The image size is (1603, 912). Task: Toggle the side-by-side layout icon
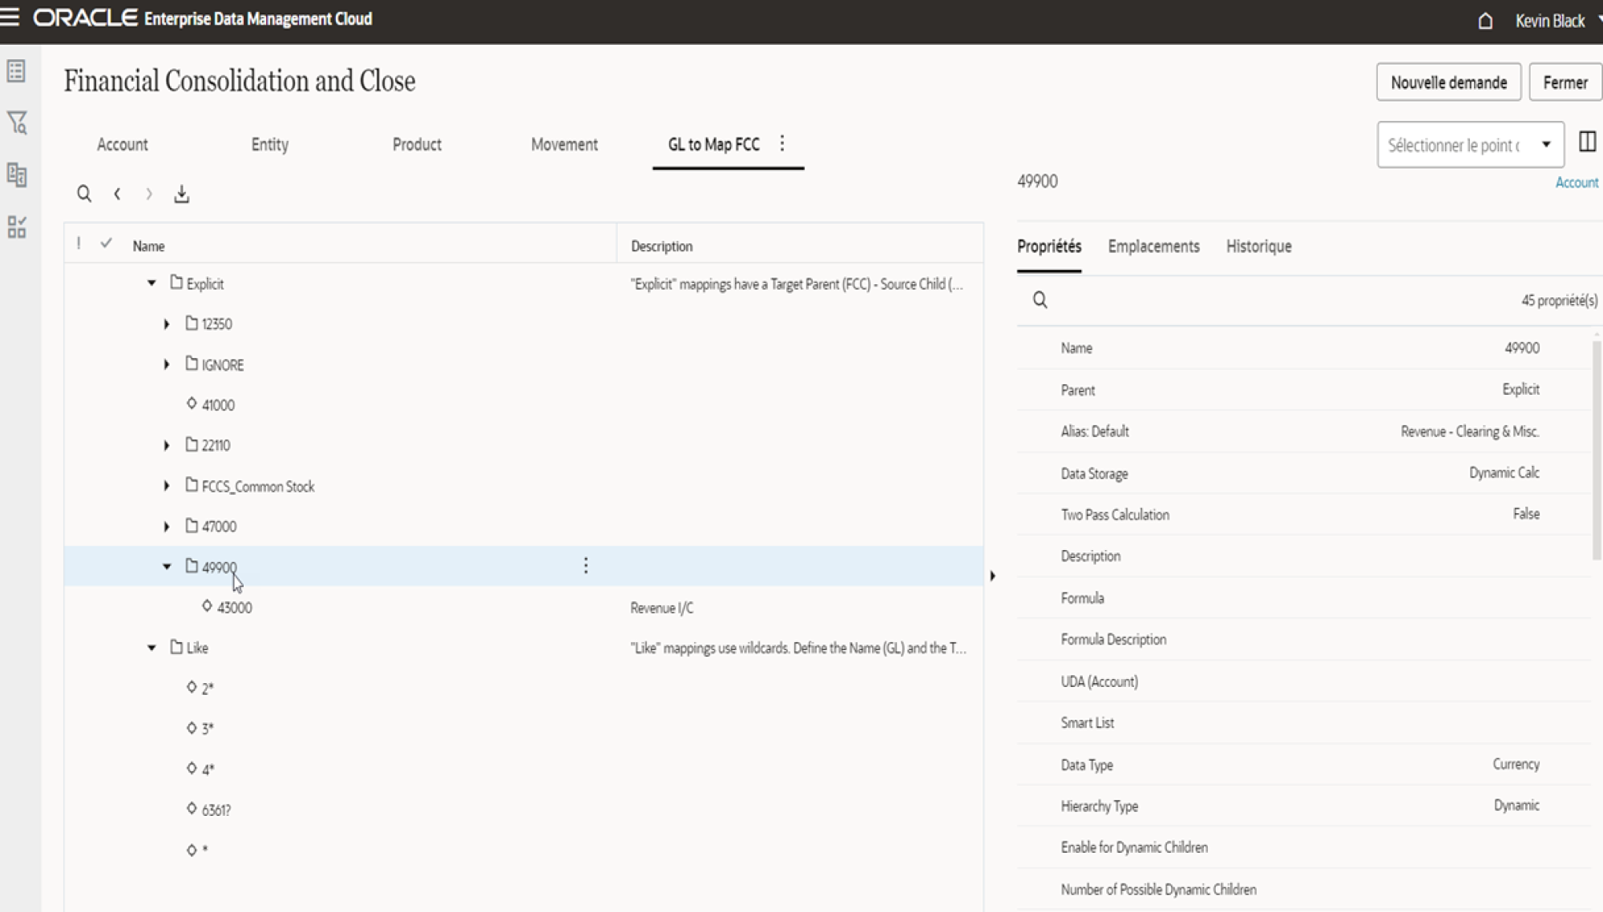tap(1587, 142)
